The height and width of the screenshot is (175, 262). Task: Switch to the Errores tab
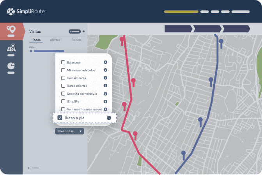76,40
